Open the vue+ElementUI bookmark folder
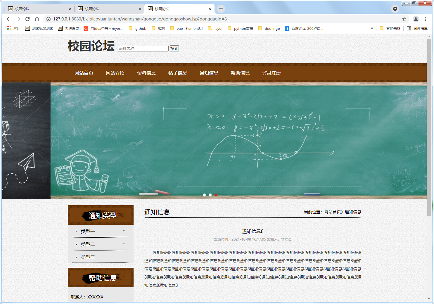The width and height of the screenshot is (434, 304). pos(186,28)
